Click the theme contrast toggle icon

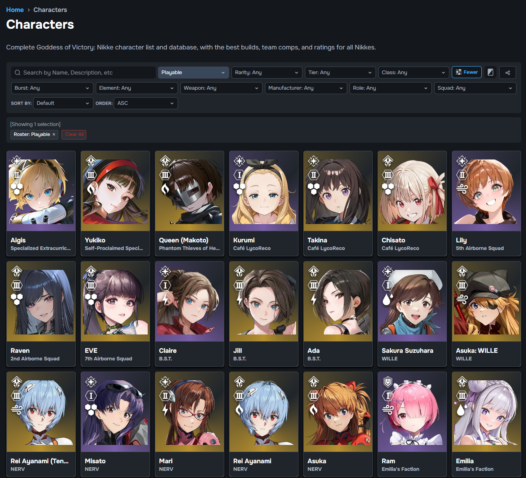[490, 72]
